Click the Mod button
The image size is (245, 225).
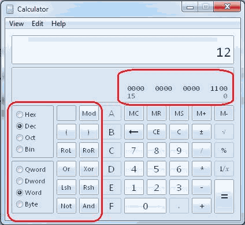(89, 113)
